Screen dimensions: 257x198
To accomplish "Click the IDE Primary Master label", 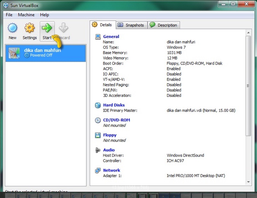I will coord(120,111).
